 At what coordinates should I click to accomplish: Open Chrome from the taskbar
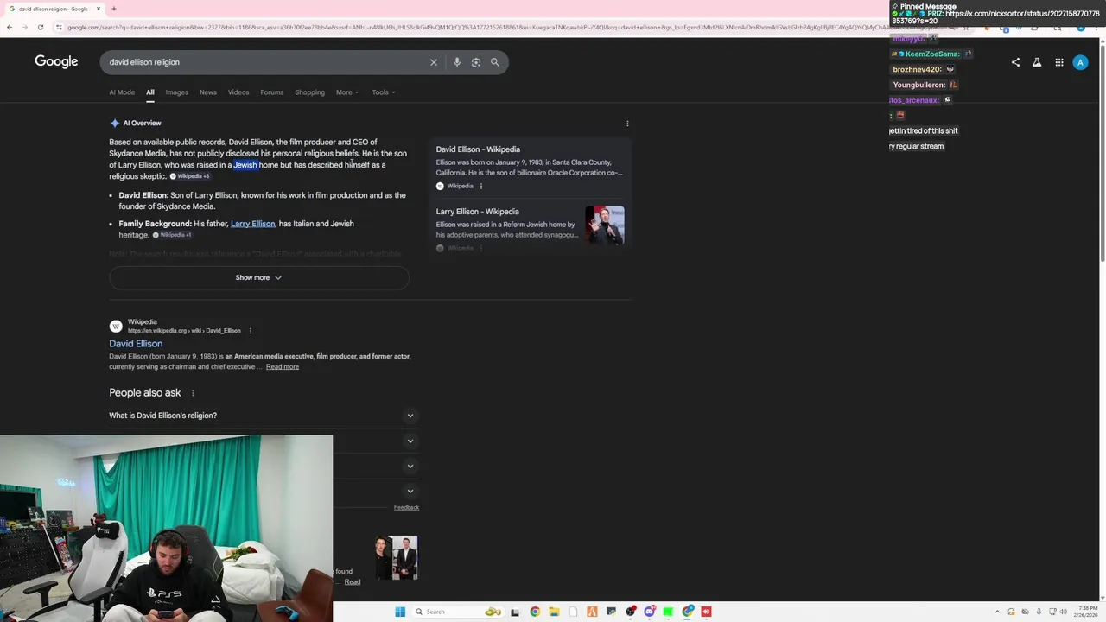click(x=535, y=612)
